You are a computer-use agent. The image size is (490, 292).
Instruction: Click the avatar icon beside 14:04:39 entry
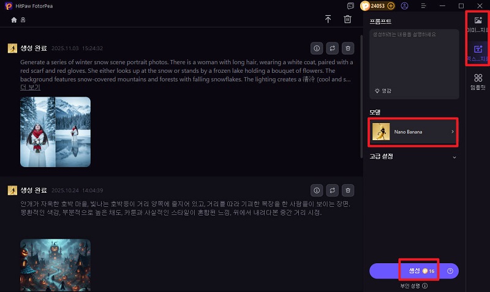point(12,190)
